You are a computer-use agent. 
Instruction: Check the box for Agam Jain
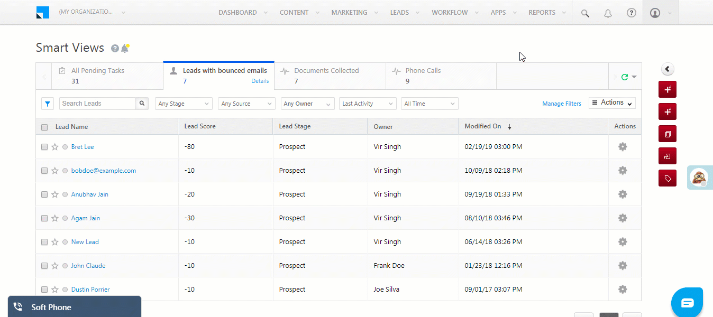(44, 218)
